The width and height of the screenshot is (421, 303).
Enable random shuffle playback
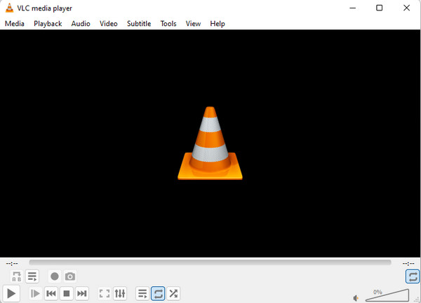click(x=173, y=293)
